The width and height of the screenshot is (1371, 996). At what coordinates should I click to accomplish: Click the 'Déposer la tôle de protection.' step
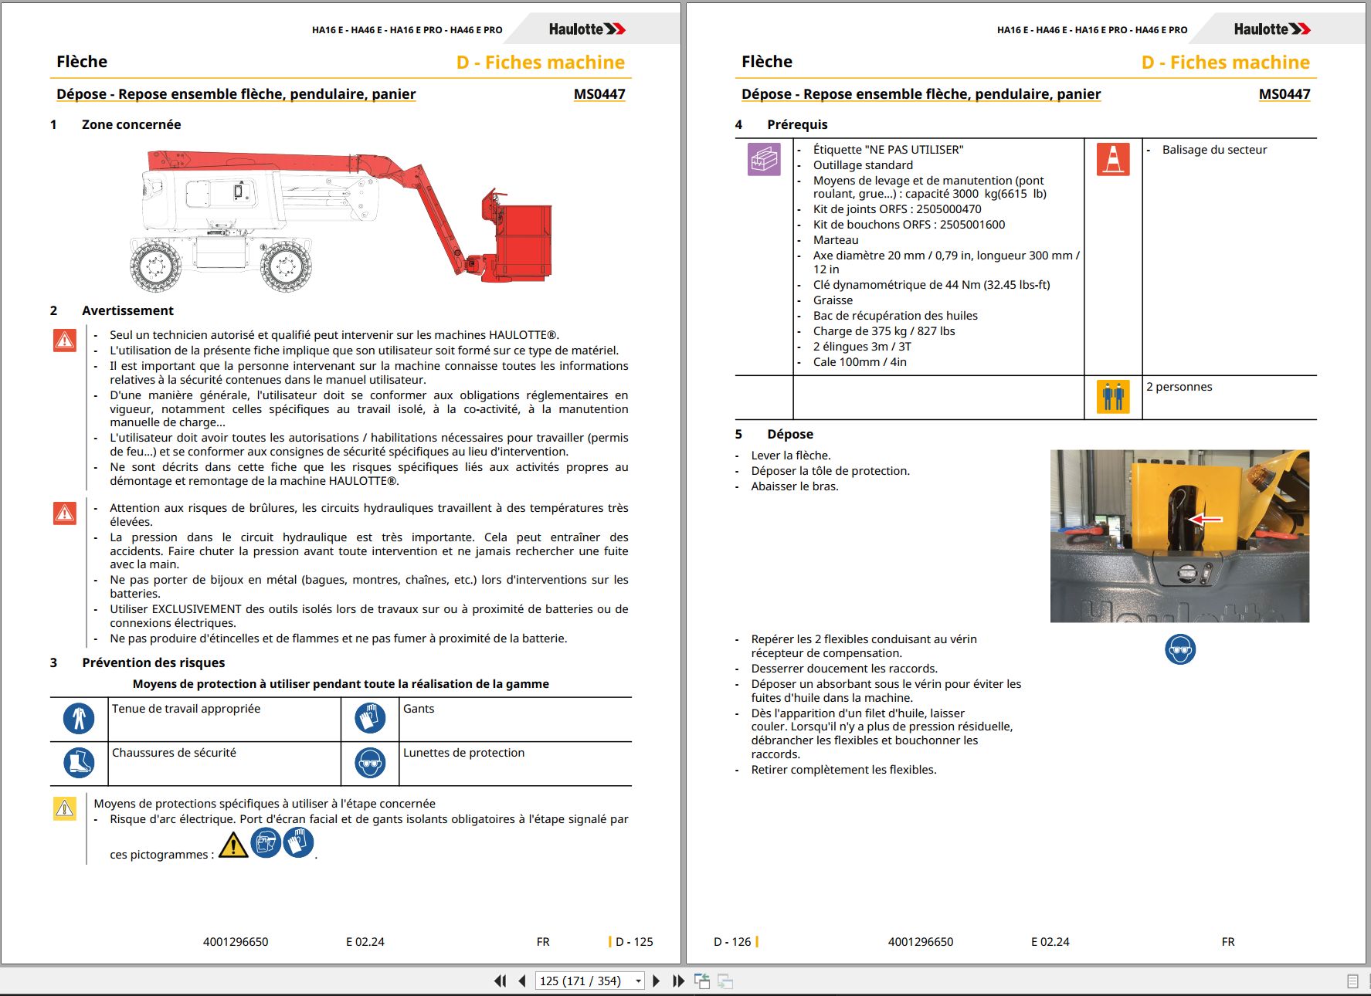click(x=830, y=471)
